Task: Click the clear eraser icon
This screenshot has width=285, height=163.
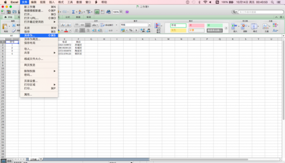Action: click(14, 31)
